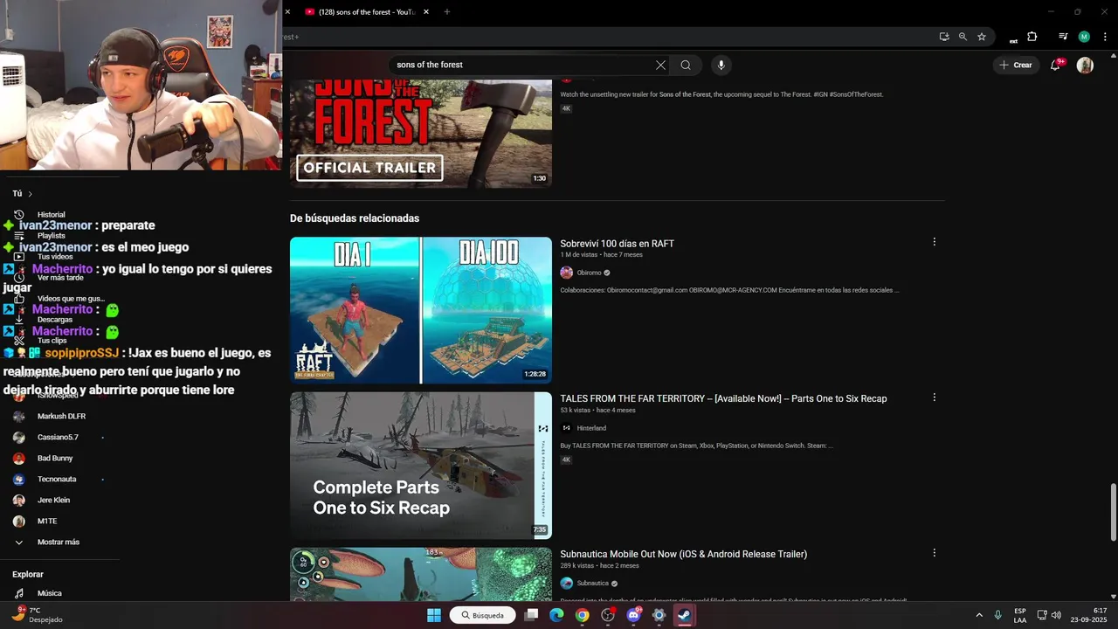Select the 'sons of the forest - YouTube' tab

click(x=366, y=11)
